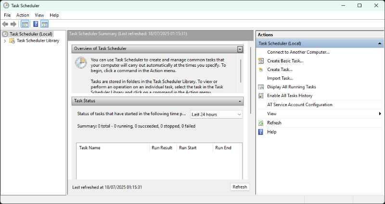Image resolution: width=385 pixels, height=204 pixels.
Task: Click the Task Name column header
Action: pyautogui.click(x=113, y=148)
